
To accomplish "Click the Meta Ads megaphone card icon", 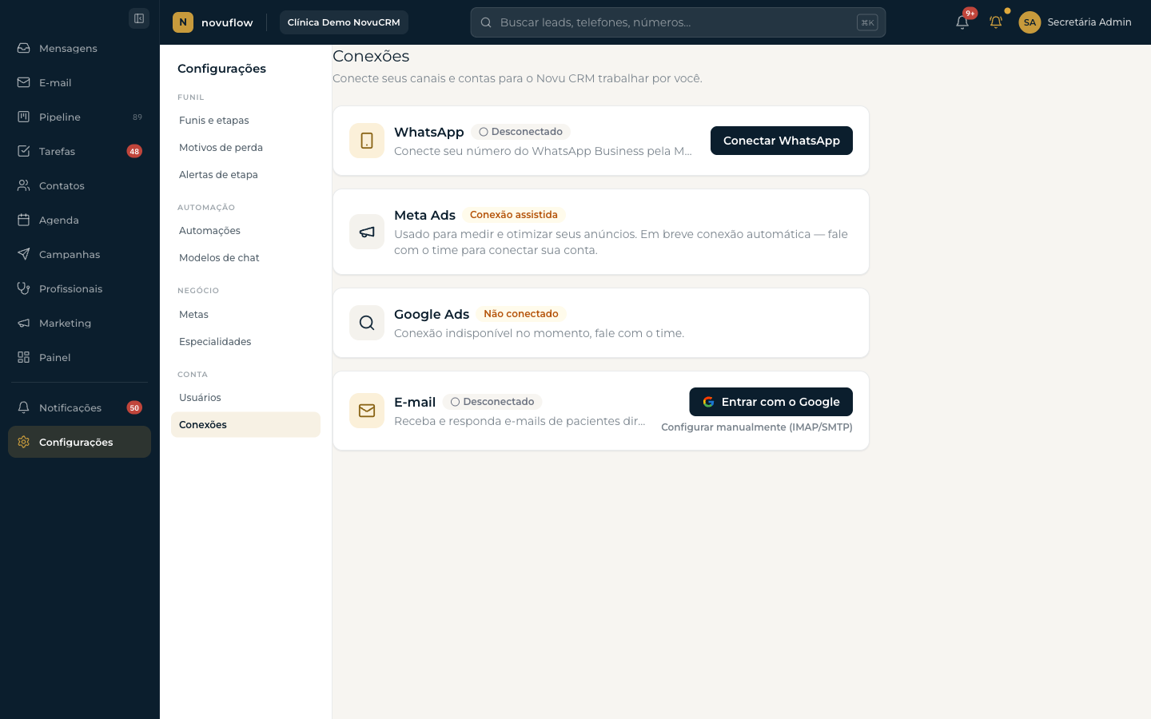I will [367, 232].
